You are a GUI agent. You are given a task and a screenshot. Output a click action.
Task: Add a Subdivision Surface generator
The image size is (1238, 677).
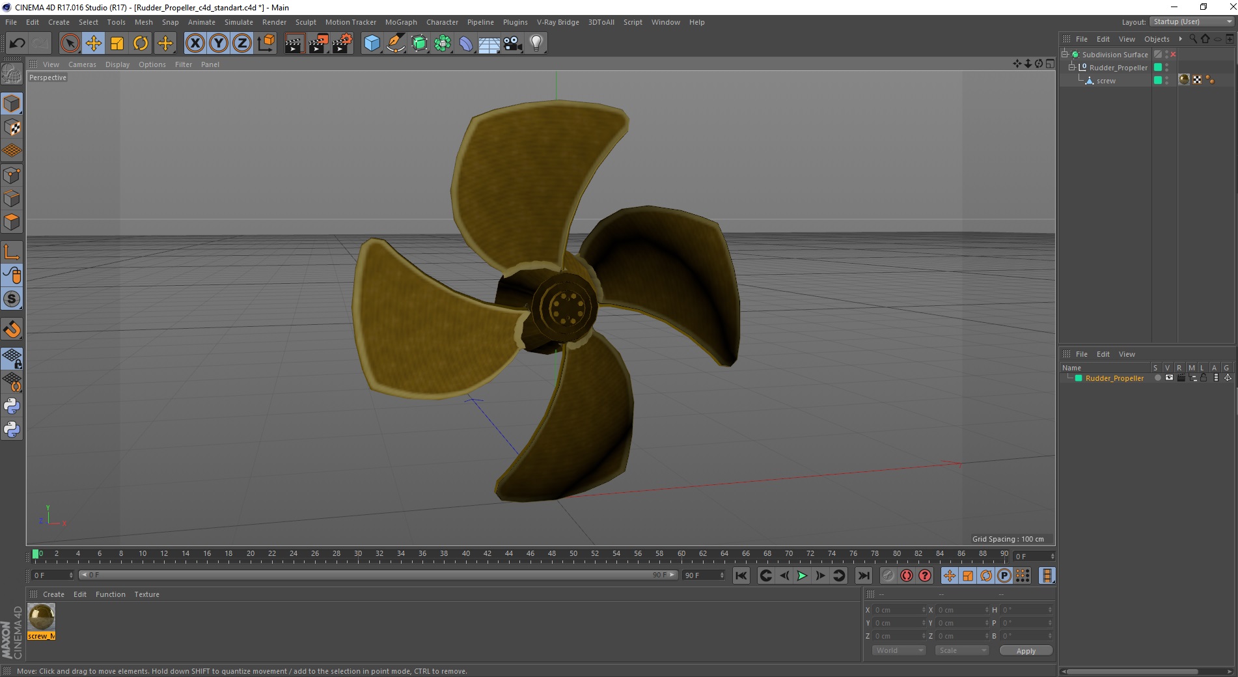[x=419, y=44]
